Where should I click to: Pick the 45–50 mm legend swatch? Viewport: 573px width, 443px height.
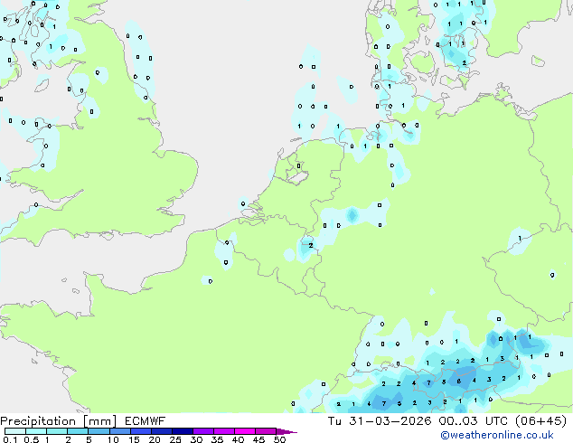tap(266, 431)
